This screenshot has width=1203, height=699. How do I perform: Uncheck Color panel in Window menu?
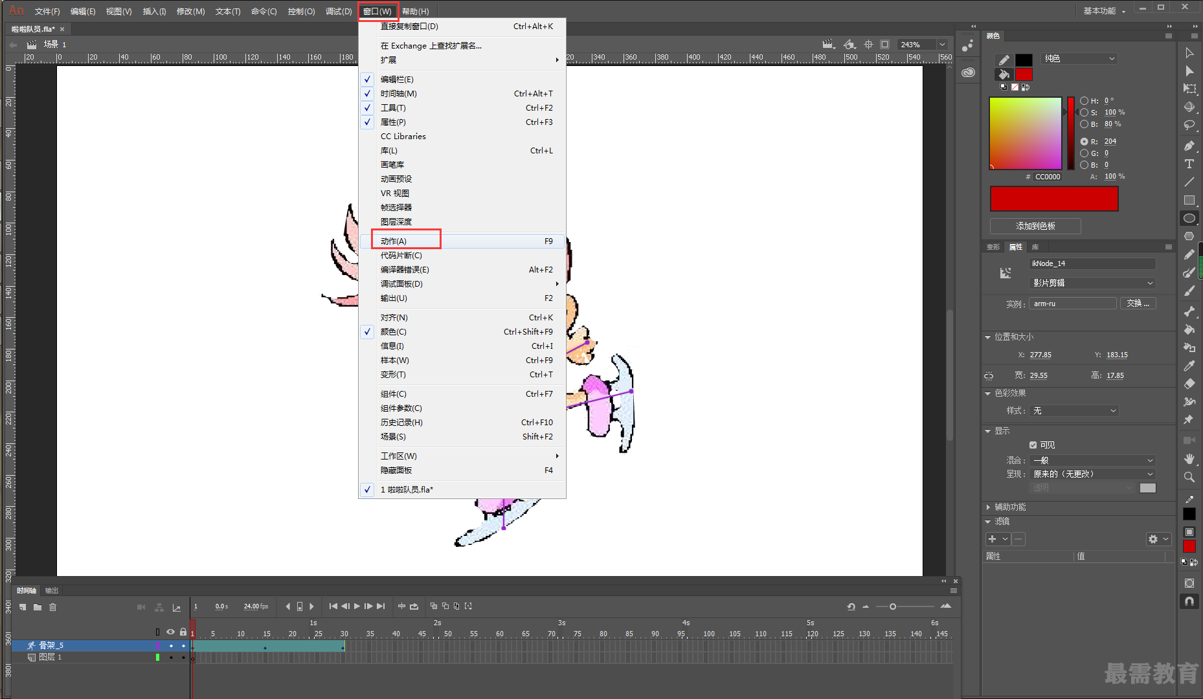[x=462, y=331]
